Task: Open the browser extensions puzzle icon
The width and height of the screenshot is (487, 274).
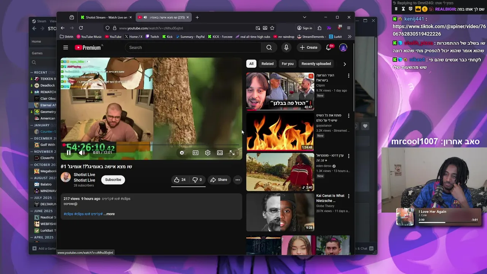Action: click(x=319, y=28)
